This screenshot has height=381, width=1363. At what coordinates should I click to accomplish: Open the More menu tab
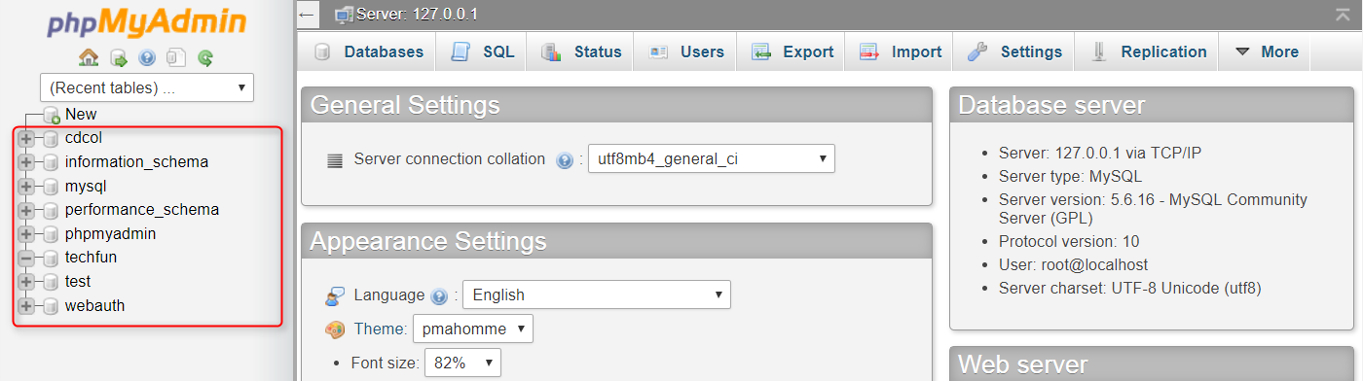pyautogui.click(x=1266, y=52)
